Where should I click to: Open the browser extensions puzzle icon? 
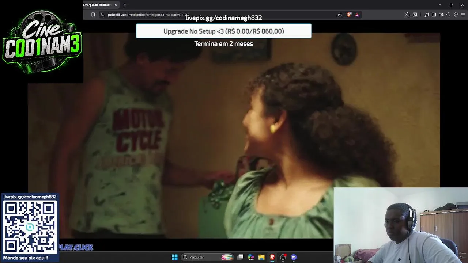click(x=408, y=15)
